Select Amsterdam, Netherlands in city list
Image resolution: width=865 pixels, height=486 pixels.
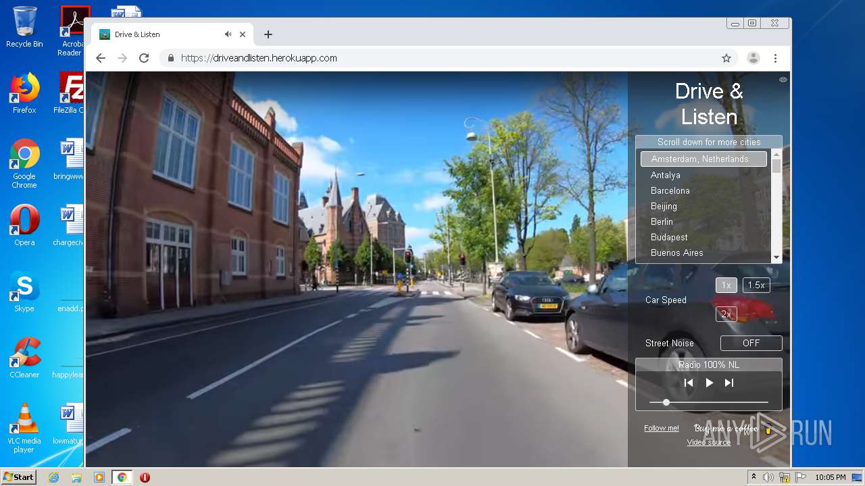click(703, 159)
